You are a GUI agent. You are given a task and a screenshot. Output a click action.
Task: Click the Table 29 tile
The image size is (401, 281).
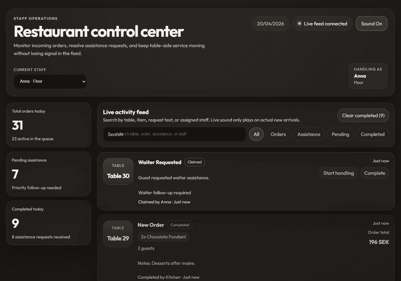(x=118, y=234)
